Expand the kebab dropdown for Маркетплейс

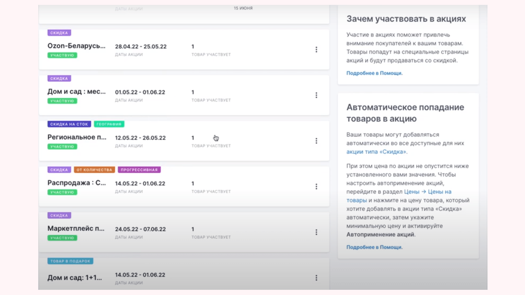tap(316, 232)
